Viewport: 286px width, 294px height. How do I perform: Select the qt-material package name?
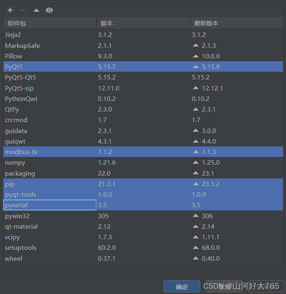[21, 227]
